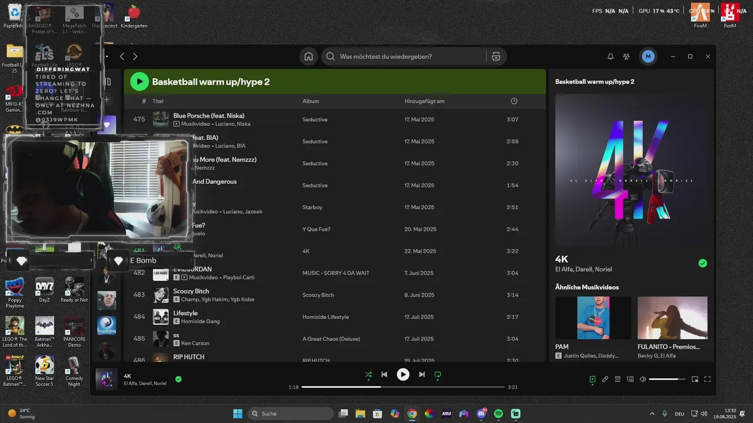Navigate back with the left arrow
This screenshot has height=423, width=753.
(x=122, y=56)
